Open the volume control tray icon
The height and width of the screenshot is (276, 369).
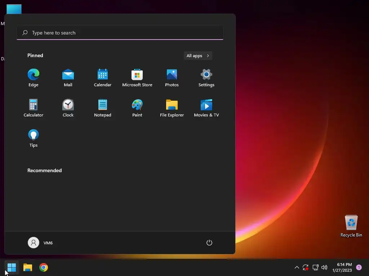324,267
